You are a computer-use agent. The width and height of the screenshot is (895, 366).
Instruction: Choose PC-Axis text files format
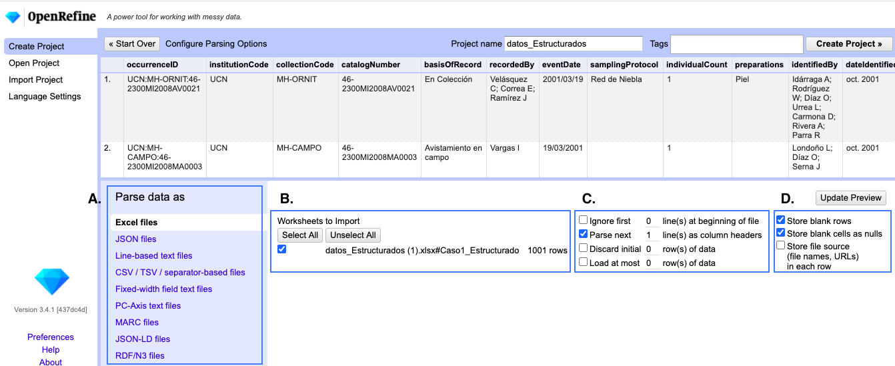tap(148, 306)
